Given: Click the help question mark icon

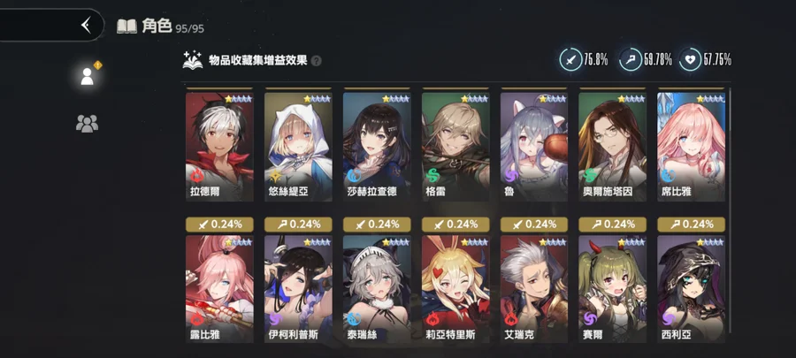Looking at the screenshot, I should coord(317,61).
